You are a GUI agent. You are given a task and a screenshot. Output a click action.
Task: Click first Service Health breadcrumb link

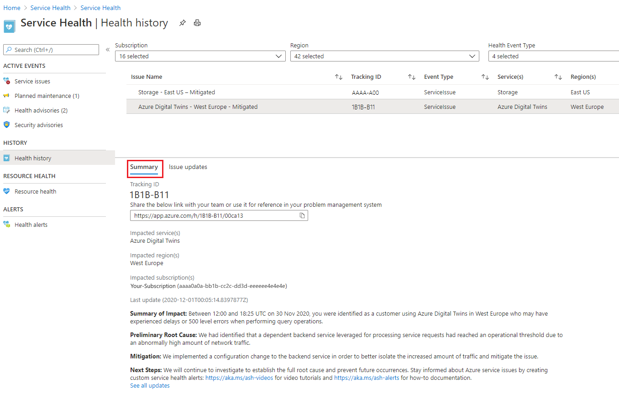pos(50,8)
